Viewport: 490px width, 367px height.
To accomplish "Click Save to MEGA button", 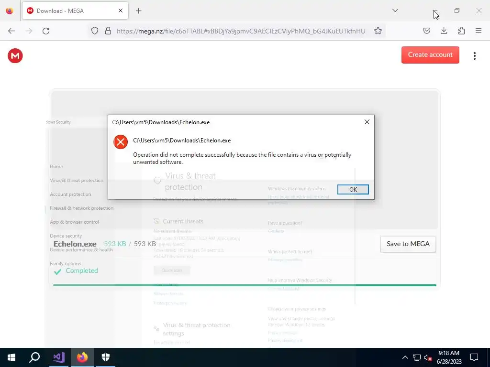I will [x=408, y=244].
